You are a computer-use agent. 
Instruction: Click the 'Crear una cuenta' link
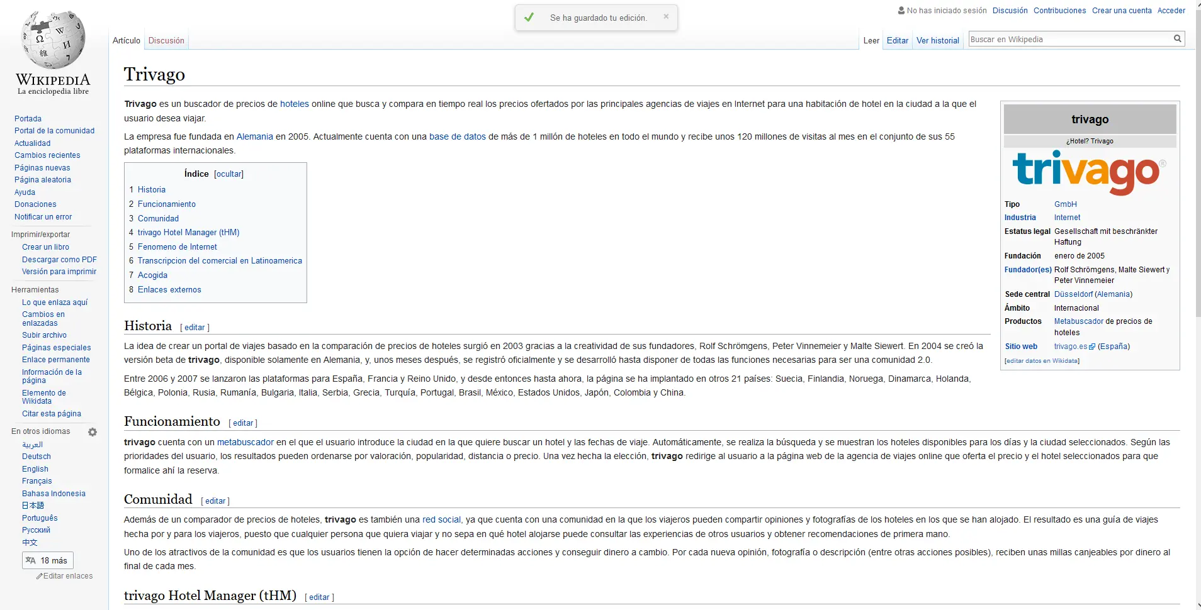(1122, 11)
